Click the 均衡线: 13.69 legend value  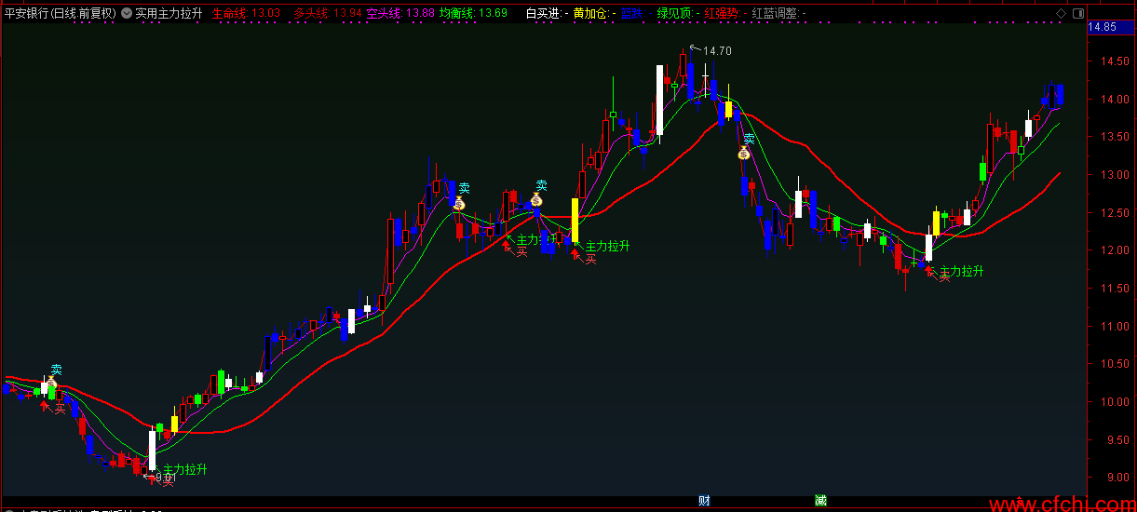click(473, 13)
